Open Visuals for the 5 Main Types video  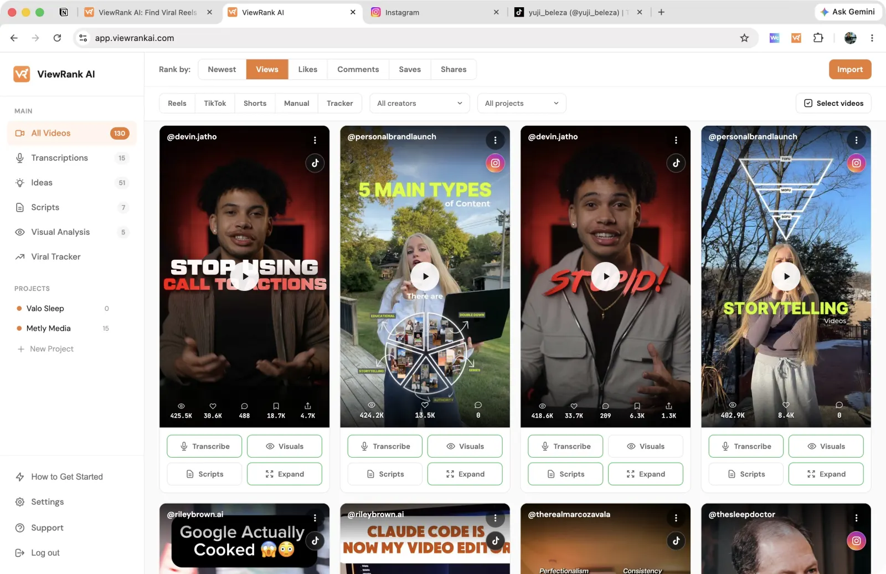pyautogui.click(x=465, y=446)
